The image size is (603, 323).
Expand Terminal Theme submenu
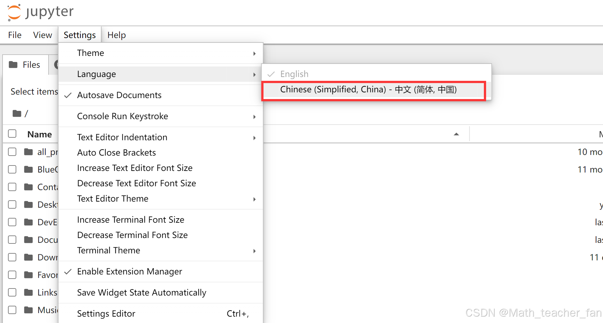[161, 250]
